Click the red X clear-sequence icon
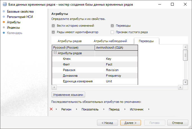 51,109
